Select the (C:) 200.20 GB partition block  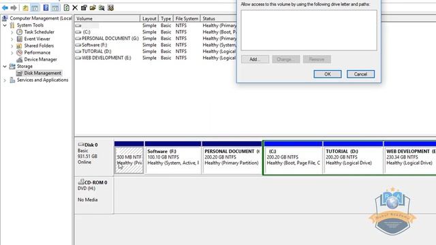[293, 158]
